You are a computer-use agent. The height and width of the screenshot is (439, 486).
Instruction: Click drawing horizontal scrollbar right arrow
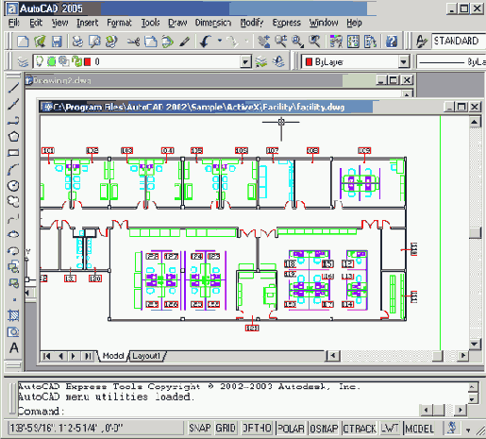click(x=462, y=356)
